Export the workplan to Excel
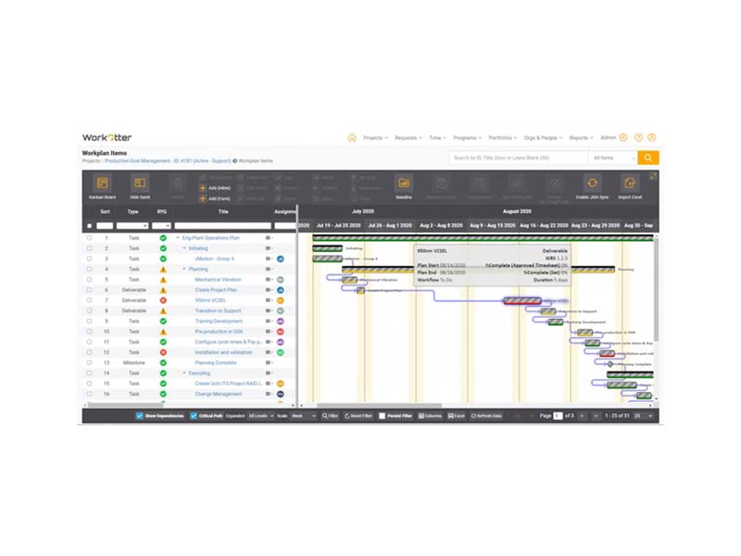The height and width of the screenshot is (556, 741). click(x=453, y=416)
